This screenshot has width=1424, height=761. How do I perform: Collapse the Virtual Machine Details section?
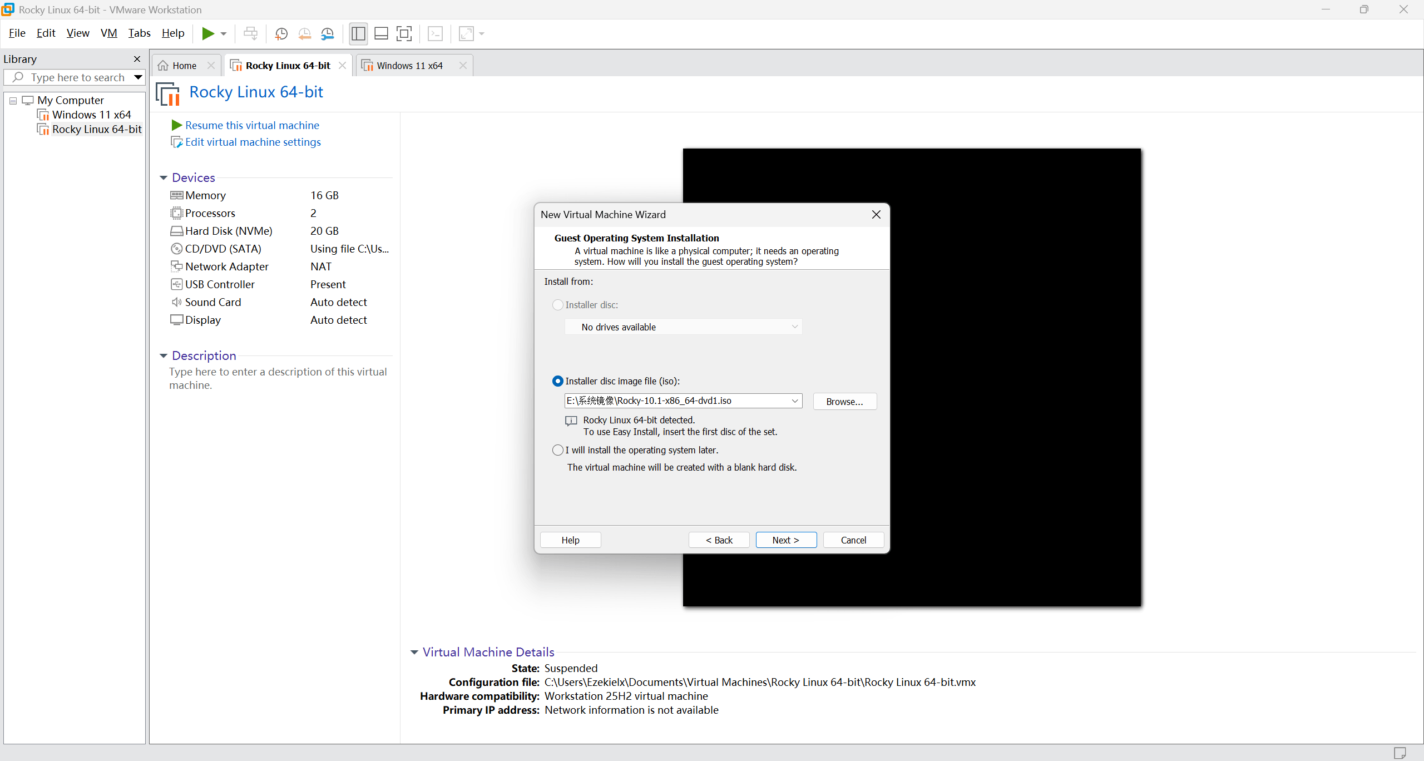414,653
